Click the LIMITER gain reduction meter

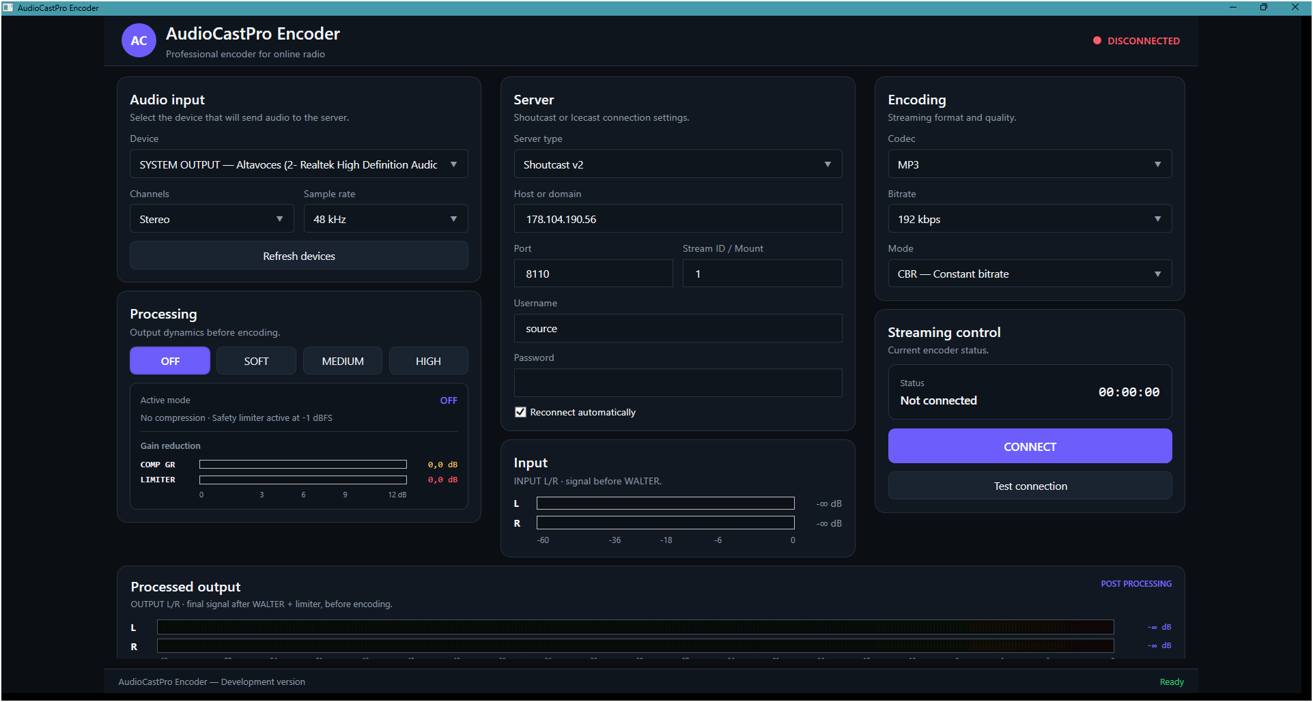tap(303, 480)
